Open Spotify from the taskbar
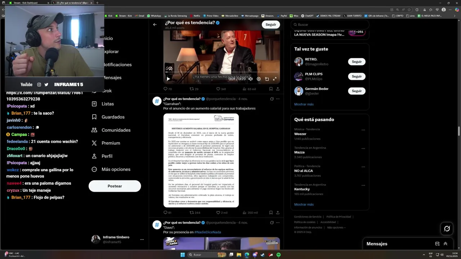Viewport: 461px width, 259px height. [x=278, y=255]
